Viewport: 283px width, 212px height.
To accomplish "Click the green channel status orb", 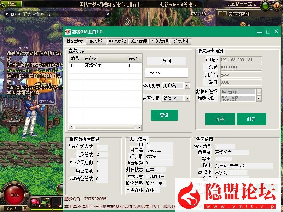I will click(x=265, y=5).
